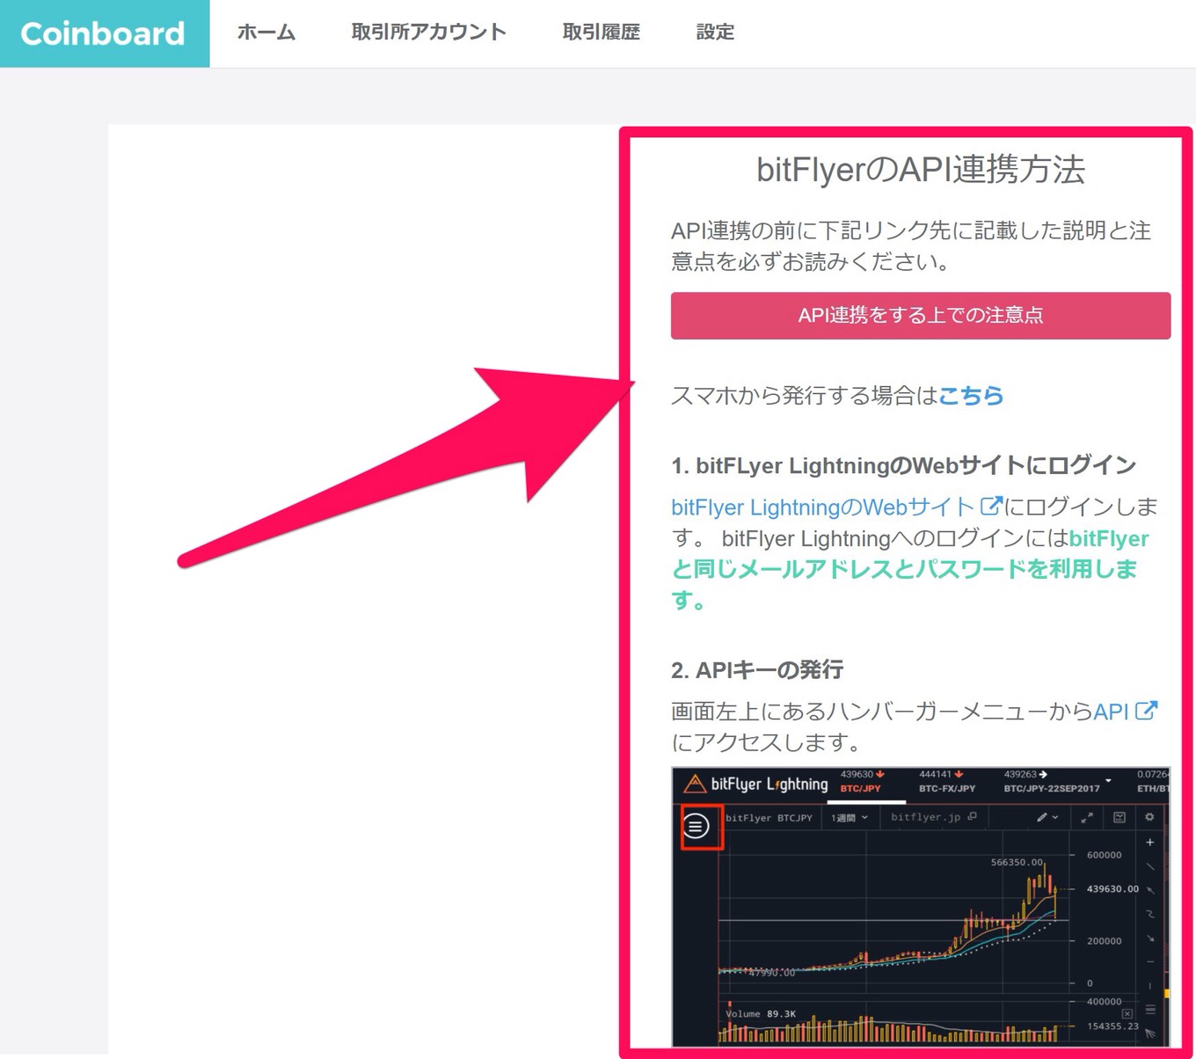This screenshot has width=1196, height=1059.
Task: Click the fullscreen expand arrows icon
Action: click(x=1087, y=818)
